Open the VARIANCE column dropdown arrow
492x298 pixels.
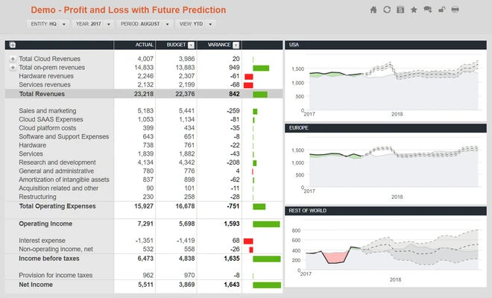[236, 45]
